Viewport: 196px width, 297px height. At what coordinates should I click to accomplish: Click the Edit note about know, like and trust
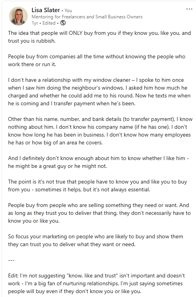(x=96, y=283)
